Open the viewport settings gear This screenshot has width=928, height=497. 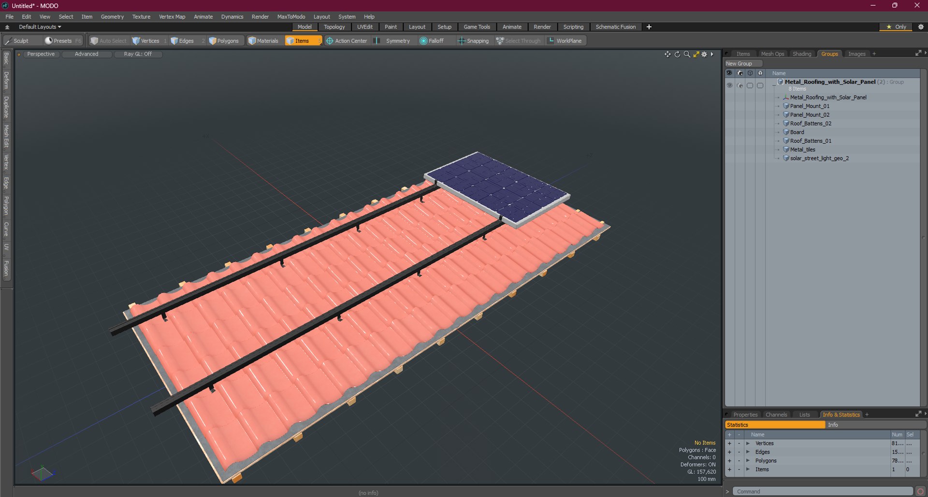(x=704, y=54)
